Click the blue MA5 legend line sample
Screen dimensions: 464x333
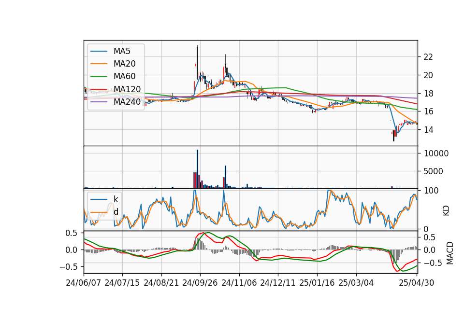tap(99, 52)
